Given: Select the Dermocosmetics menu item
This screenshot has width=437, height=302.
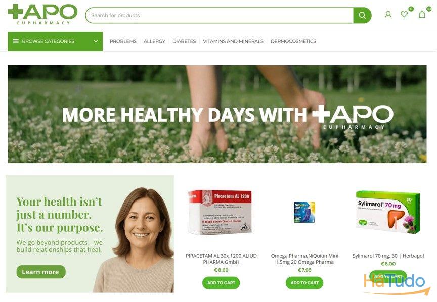Looking at the screenshot, I should point(293,41).
